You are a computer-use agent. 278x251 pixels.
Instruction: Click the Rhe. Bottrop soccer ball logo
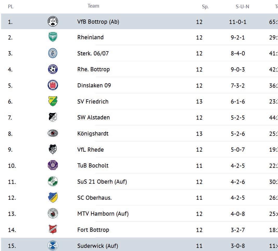click(x=53, y=69)
